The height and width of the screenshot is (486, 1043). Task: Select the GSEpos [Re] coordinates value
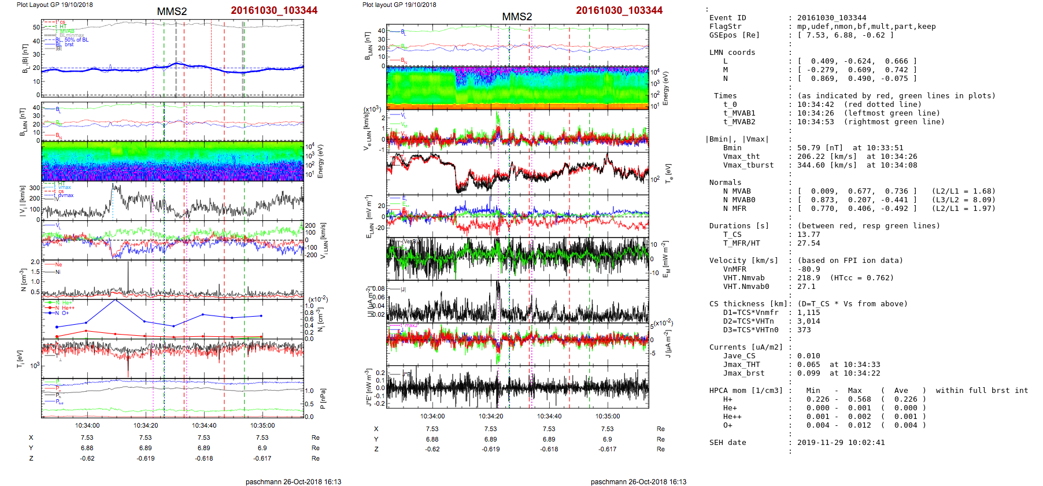tap(845, 35)
